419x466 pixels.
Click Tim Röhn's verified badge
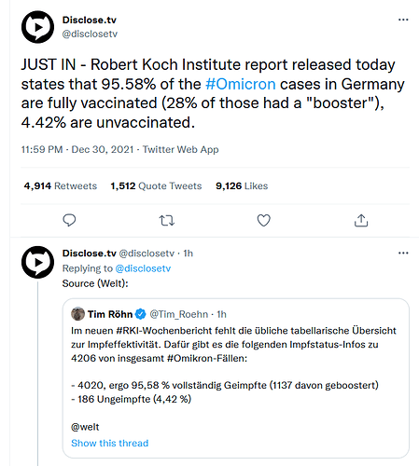point(141,314)
